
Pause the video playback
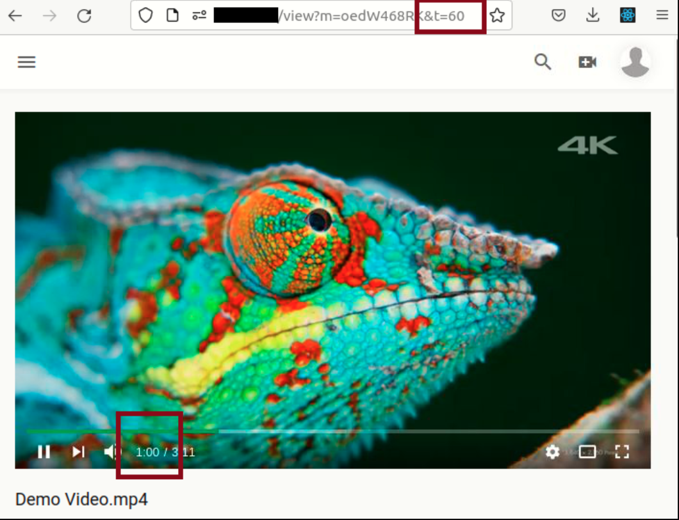(44, 452)
